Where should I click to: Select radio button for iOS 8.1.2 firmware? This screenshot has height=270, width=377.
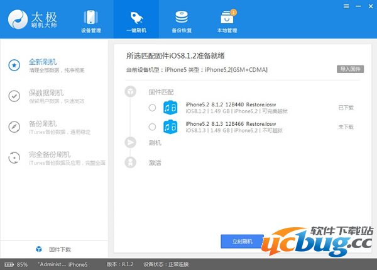[152, 108]
